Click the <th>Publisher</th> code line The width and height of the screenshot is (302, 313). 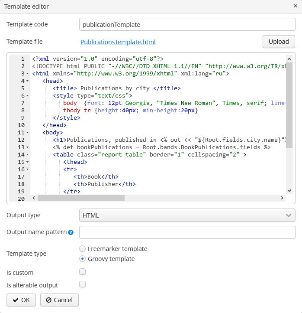pos(105,184)
